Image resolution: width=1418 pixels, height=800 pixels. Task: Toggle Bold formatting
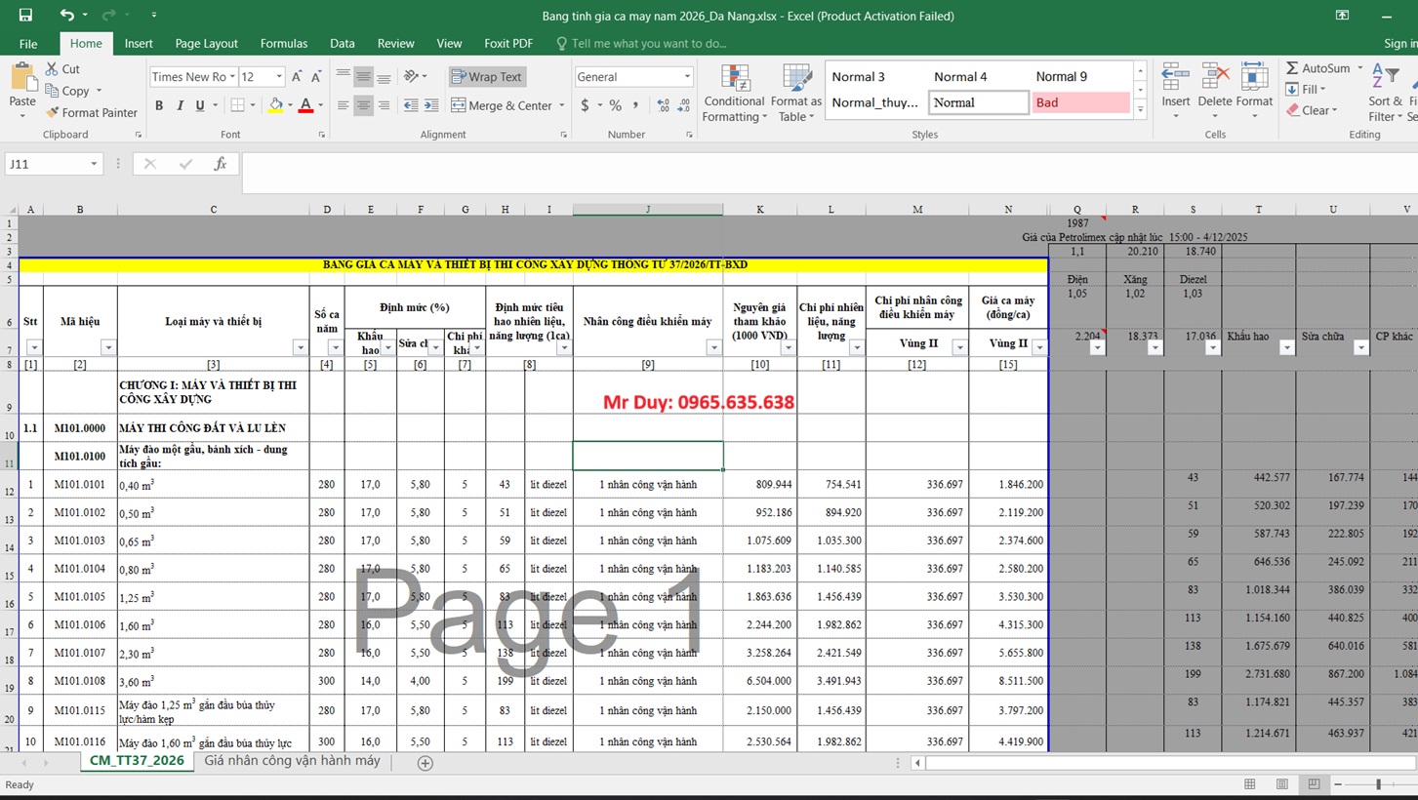[159, 105]
